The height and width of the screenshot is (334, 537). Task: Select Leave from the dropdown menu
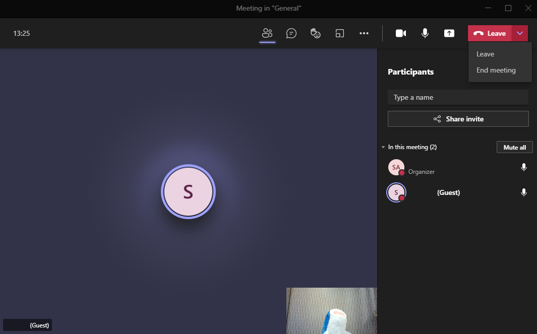(x=485, y=54)
